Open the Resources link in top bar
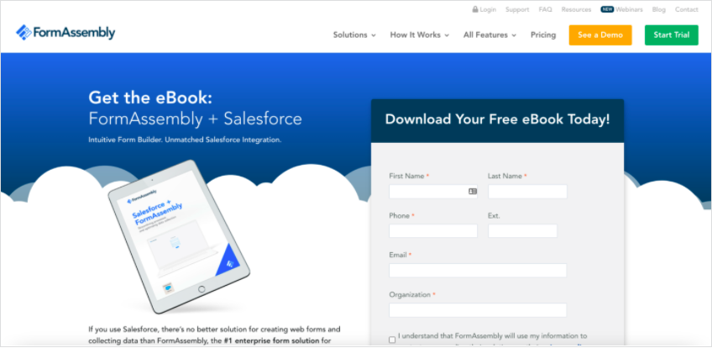 [576, 10]
